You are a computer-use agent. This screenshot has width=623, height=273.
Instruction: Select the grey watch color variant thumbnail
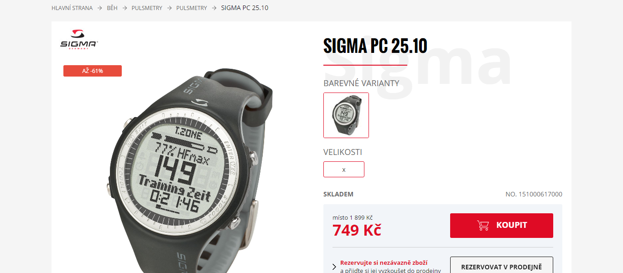[x=346, y=115]
